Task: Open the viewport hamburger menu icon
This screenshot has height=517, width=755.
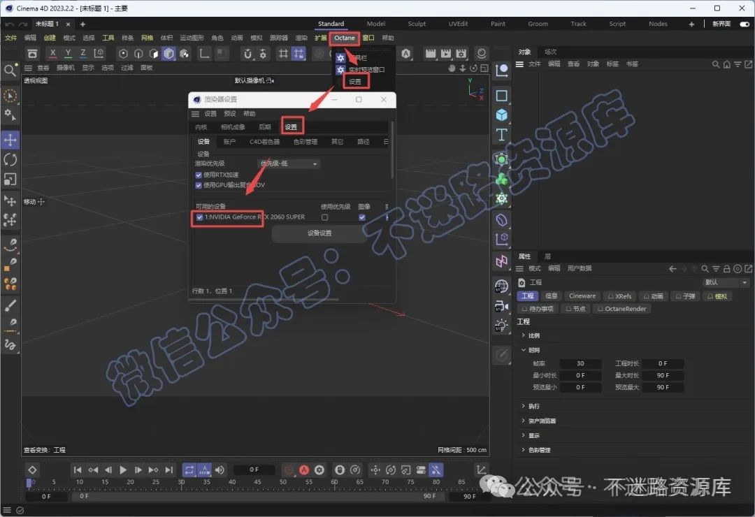Action: (29, 68)
